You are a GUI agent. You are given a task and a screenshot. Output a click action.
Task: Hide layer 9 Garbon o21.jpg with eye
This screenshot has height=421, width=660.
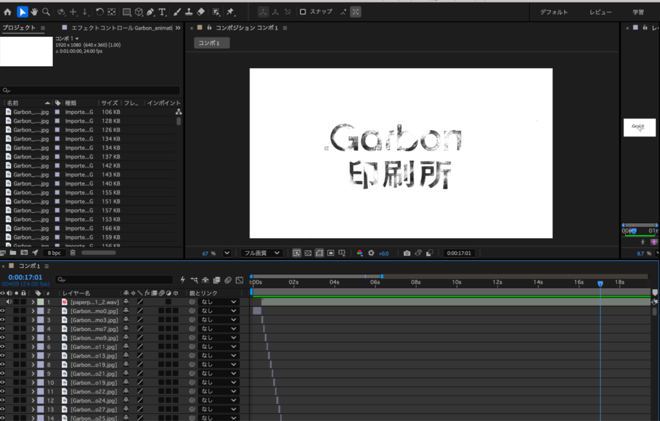(3, 373)
